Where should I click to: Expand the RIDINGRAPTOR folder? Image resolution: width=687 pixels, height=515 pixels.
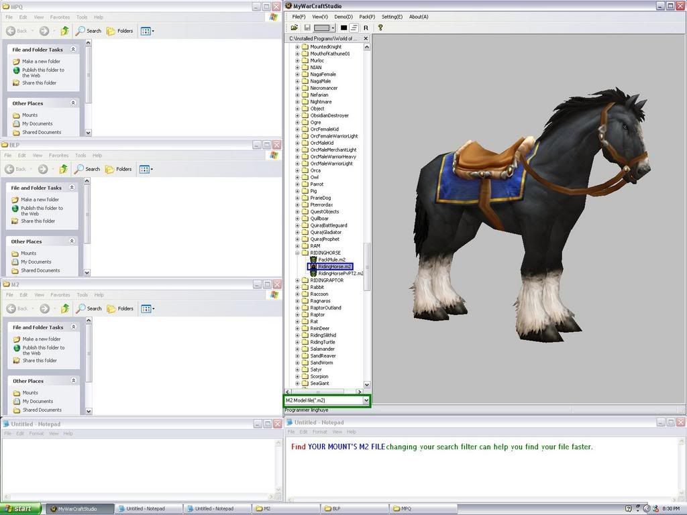pos(297,280)
